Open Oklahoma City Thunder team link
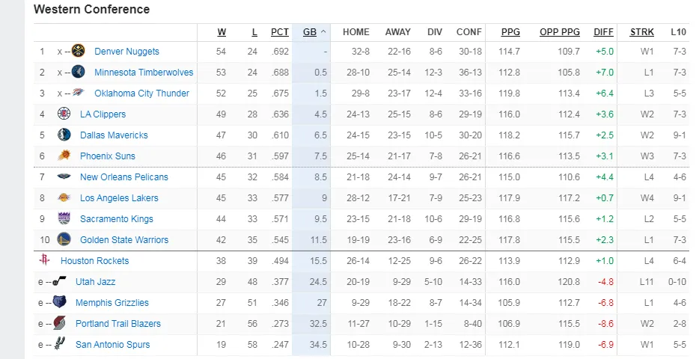Image resolution: width=696 pixels, height=359 pixels. pos(141,93)
